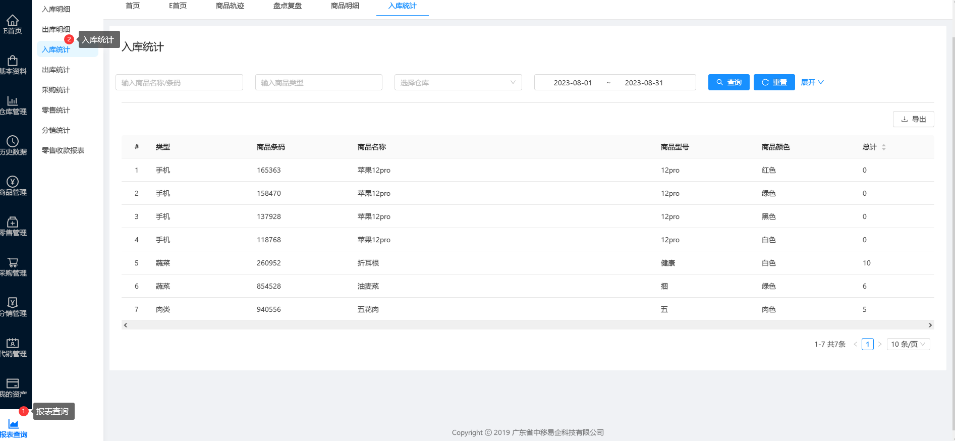
Task: Click the 红色 color cell
Action: click(x=769, y=170)
